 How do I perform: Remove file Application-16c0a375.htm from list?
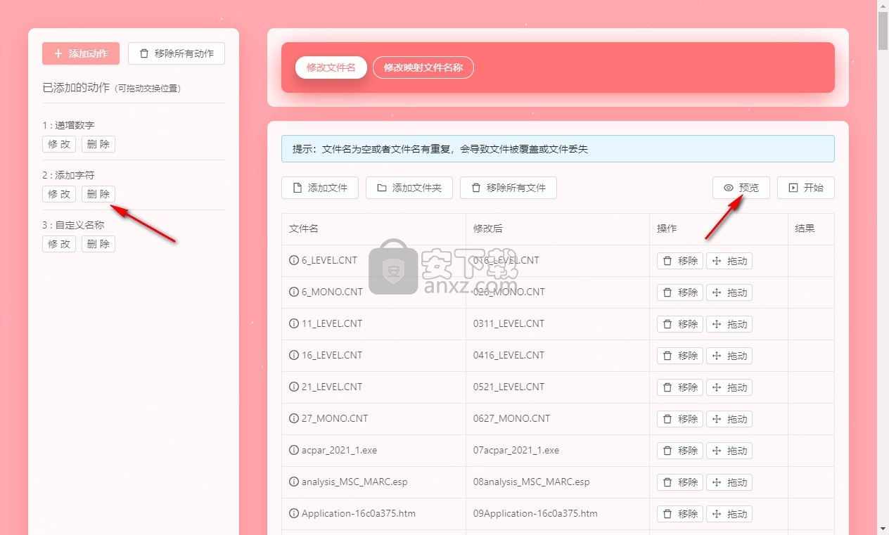pyautogui.click(x=680, y=514)
